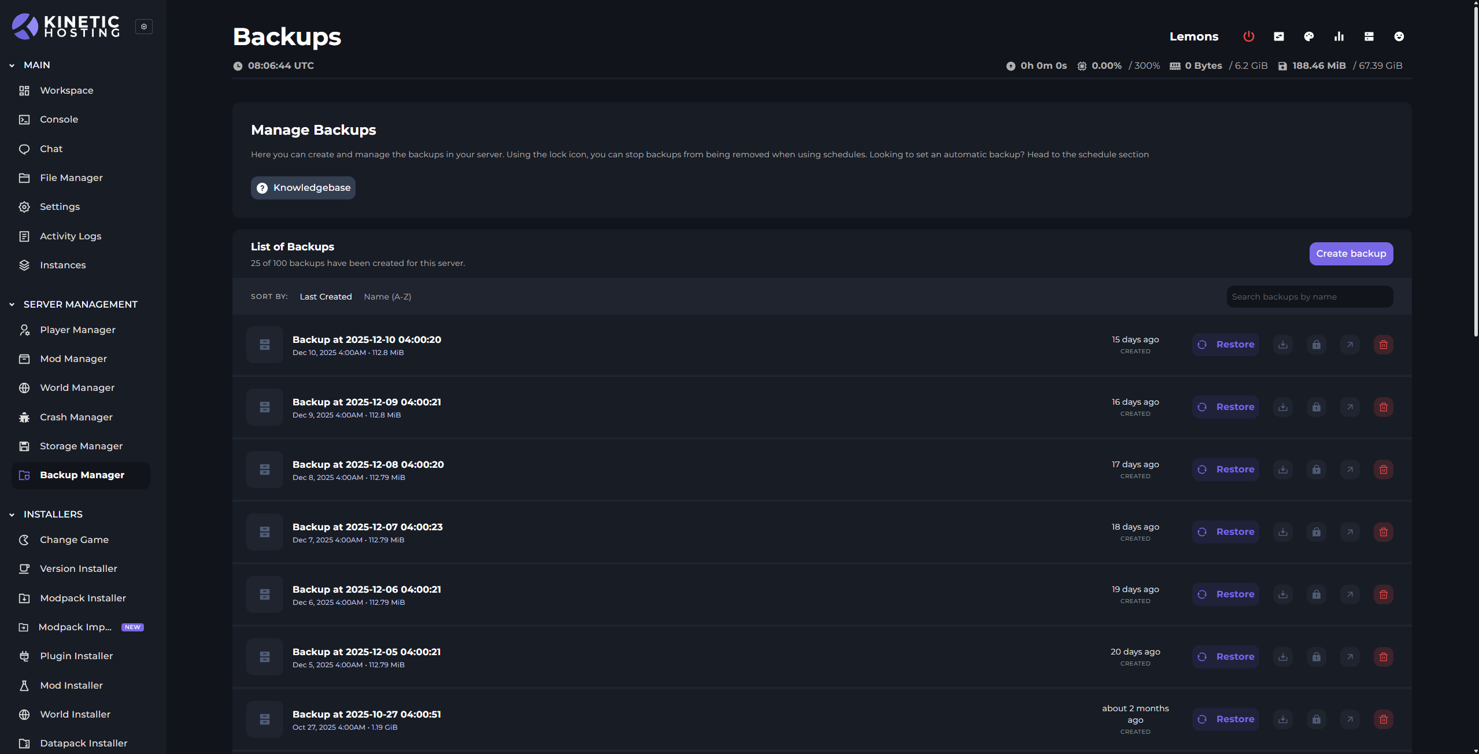
Task: Sort backups by Name (A-Z)
Action: pos(387,297)
